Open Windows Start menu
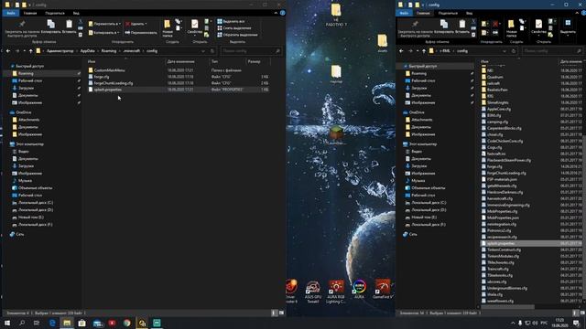The width and height of the screenshot is (586, 329). [x=7, y=323]
